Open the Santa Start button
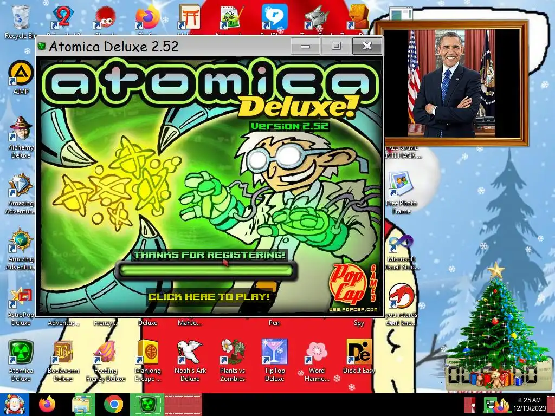 coord(14,405)
